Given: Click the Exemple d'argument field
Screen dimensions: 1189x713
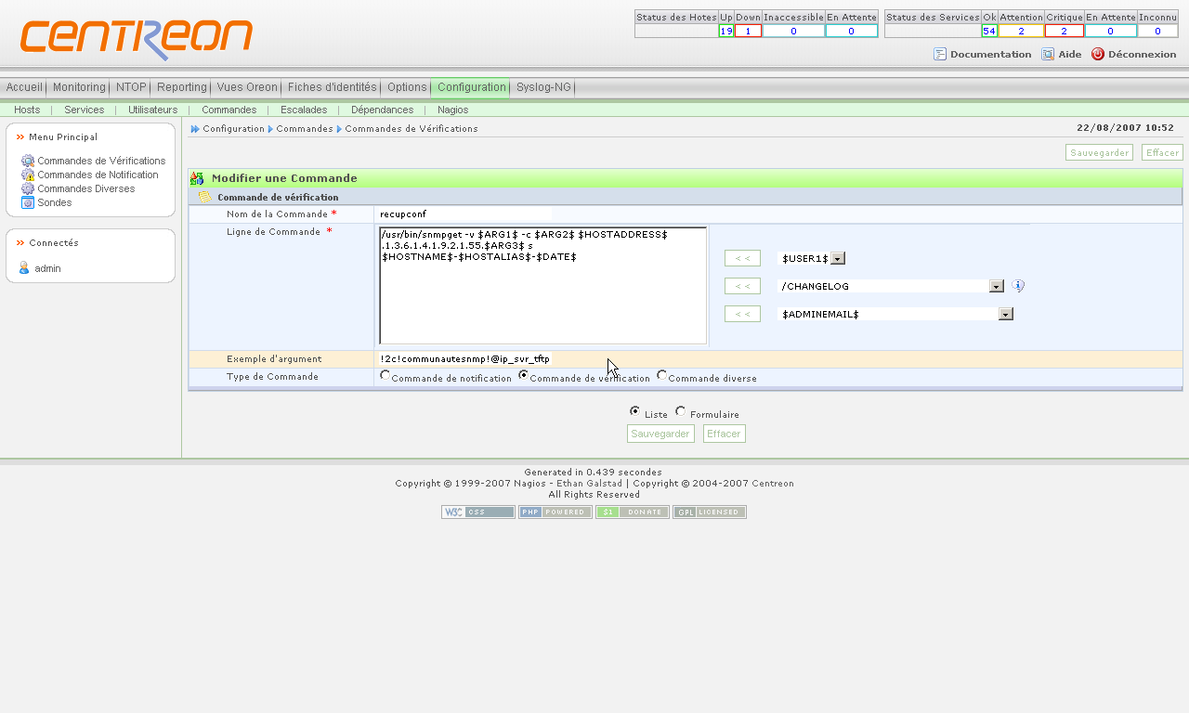Looking at the screenshot, I should coord(464,358).
